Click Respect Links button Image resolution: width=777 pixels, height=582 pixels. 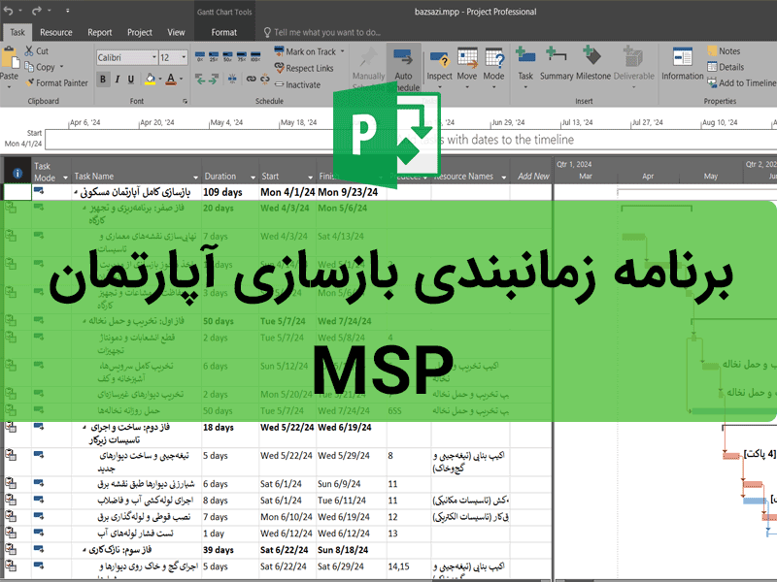(303, 68)
